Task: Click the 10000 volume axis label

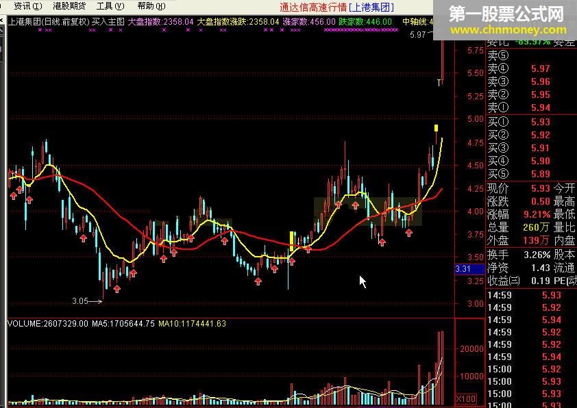Action: click(471, 377)
